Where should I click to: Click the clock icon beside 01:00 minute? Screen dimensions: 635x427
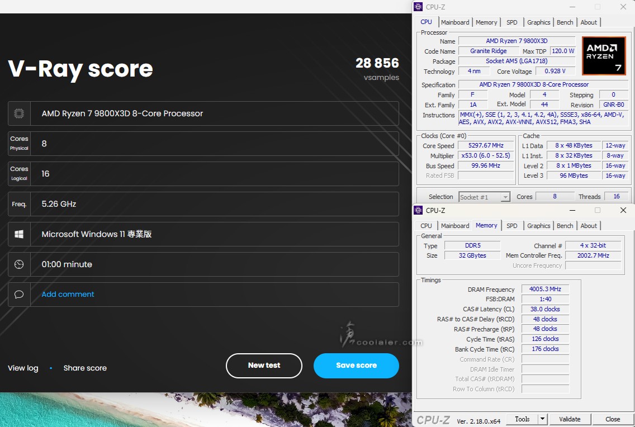click(19, 264)
